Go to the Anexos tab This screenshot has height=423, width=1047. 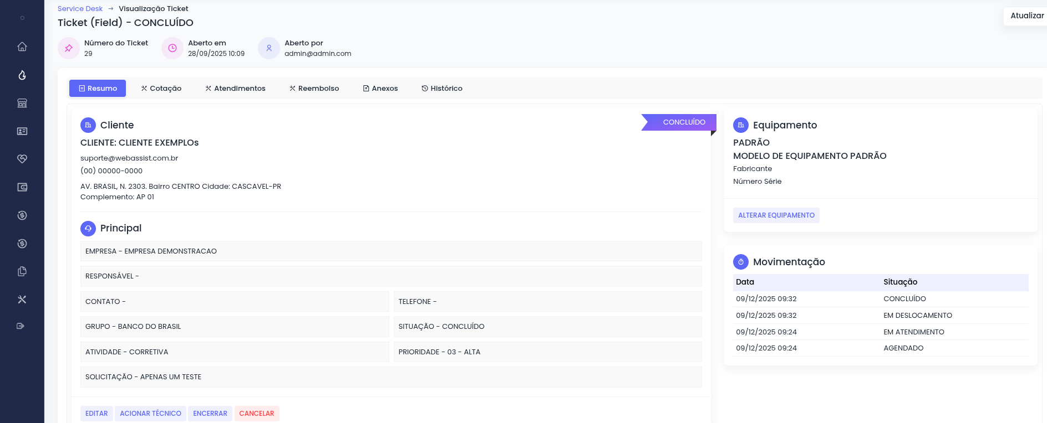pyautogui.click(x=380, y=89)
